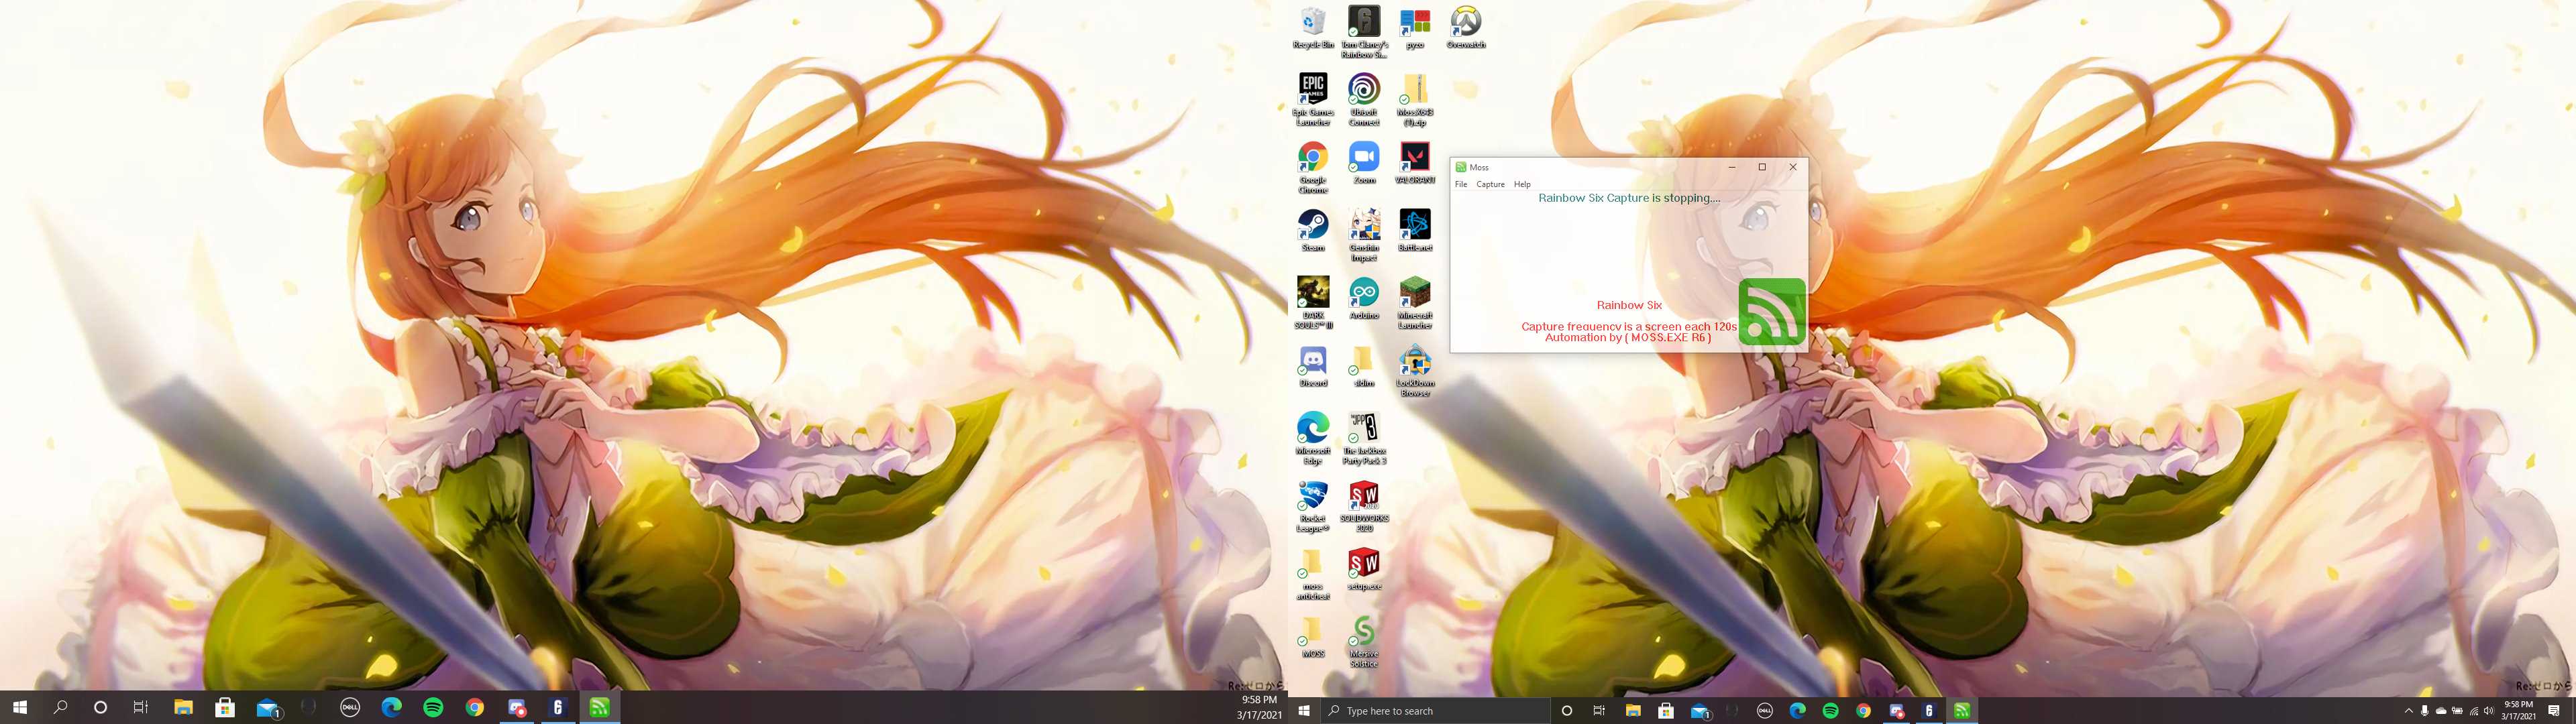The image size is (2576, 724).
Task: Select the LockDown Browser desktop icon
Action: point(1415,371)
